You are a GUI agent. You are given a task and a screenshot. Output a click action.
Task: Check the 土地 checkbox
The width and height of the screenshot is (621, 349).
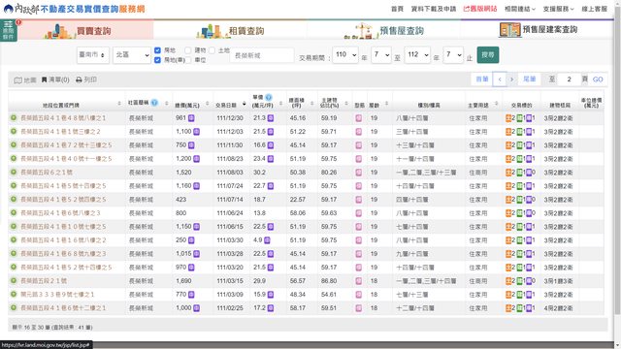click(212, 50)
